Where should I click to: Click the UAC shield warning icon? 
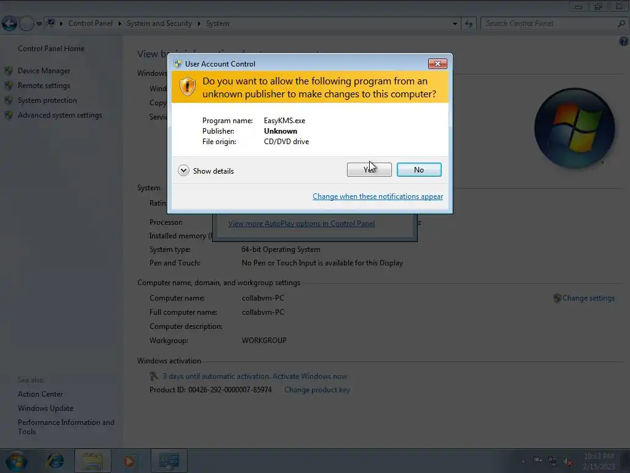(x=187, y=86)
